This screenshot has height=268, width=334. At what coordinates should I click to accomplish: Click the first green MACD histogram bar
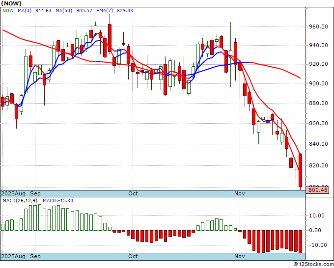pyautogui.click(x=2, y=227)
